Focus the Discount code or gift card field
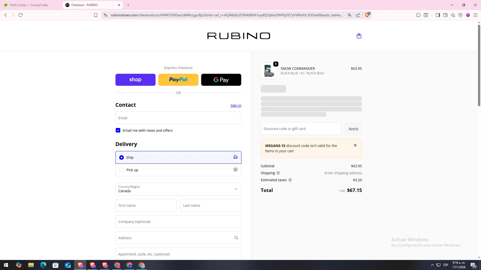Viewport: 481px width, 270px height. (x=301, y=129)
